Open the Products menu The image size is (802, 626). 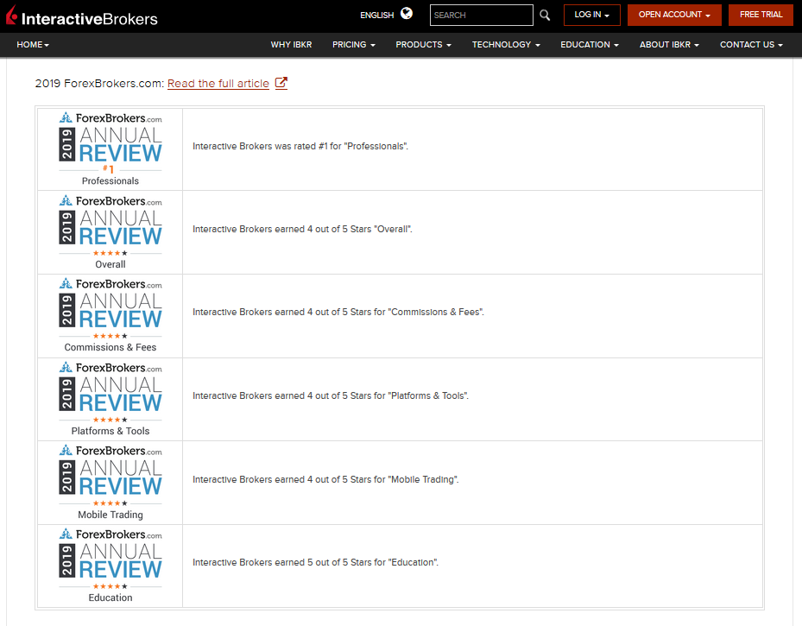pos(423,44)
